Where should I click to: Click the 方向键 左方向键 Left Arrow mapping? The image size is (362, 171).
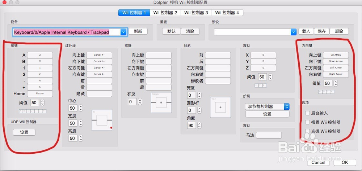336,68
